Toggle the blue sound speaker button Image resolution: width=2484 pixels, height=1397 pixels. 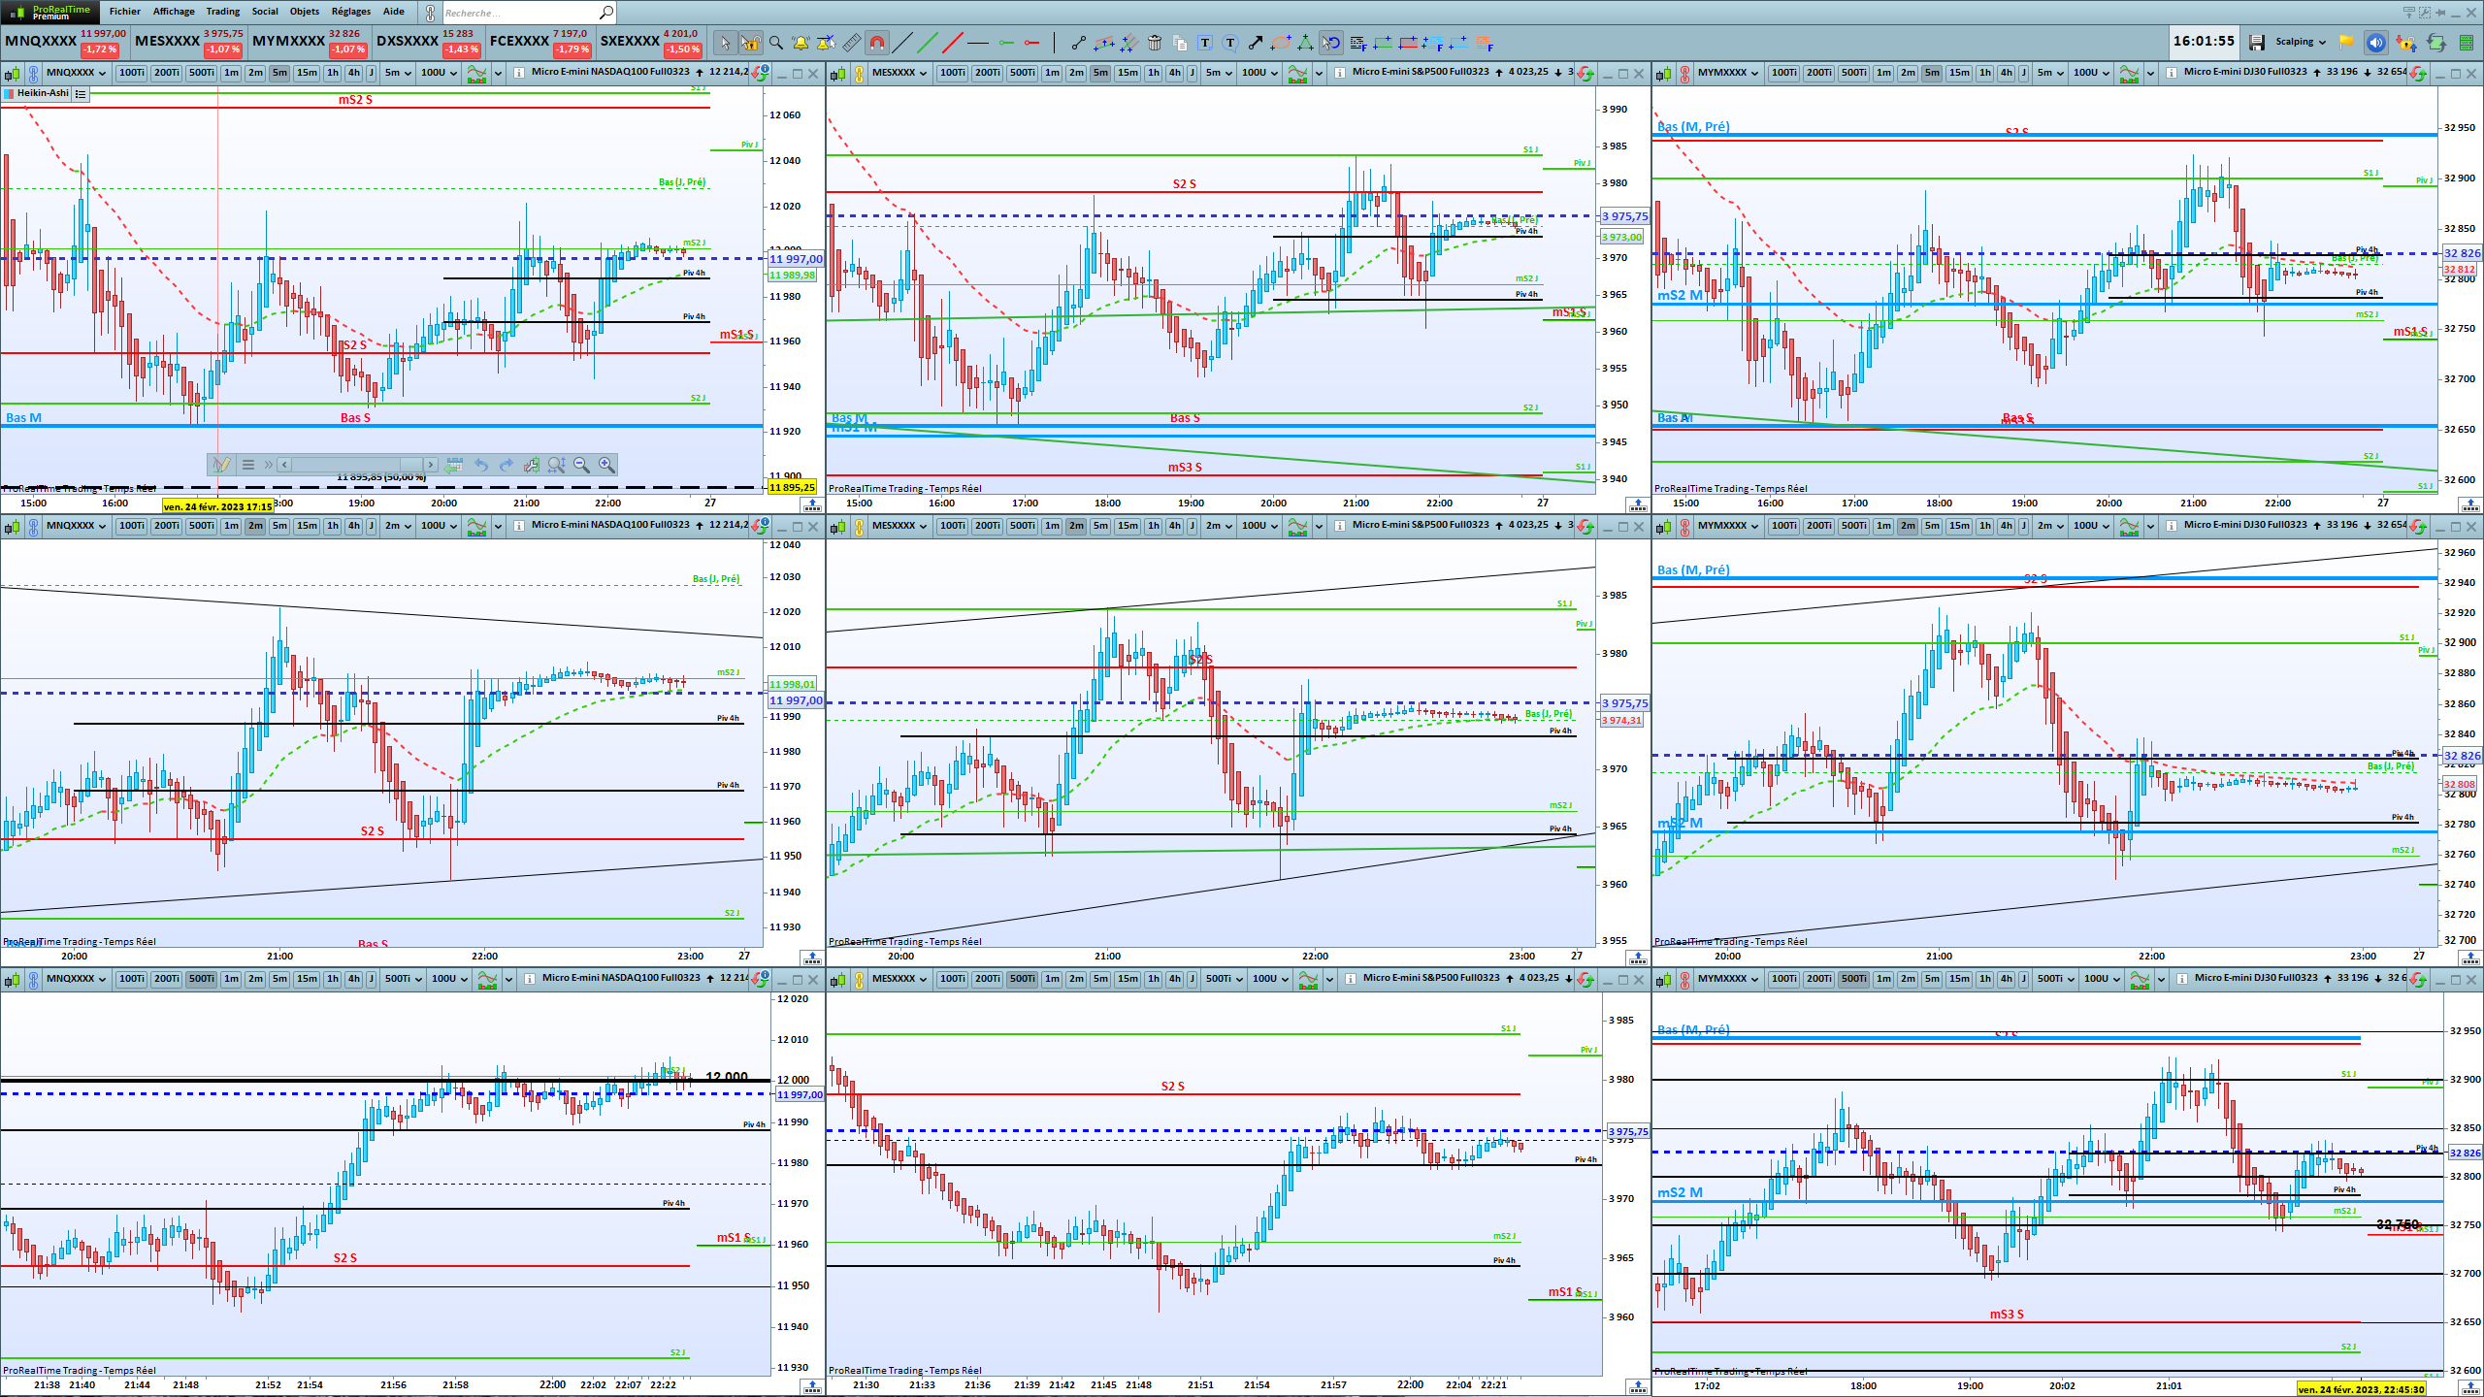pyautogui.click(x=2375, y=42)
